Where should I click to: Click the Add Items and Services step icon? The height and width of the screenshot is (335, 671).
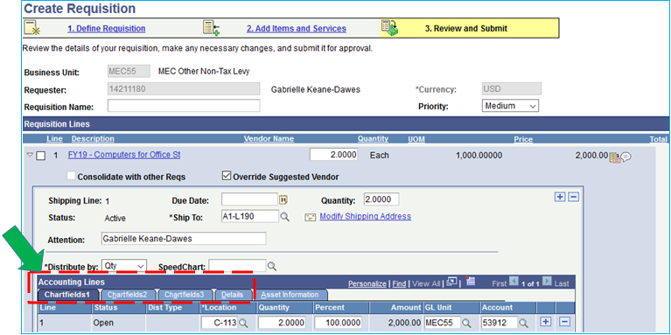click(212, 28)
